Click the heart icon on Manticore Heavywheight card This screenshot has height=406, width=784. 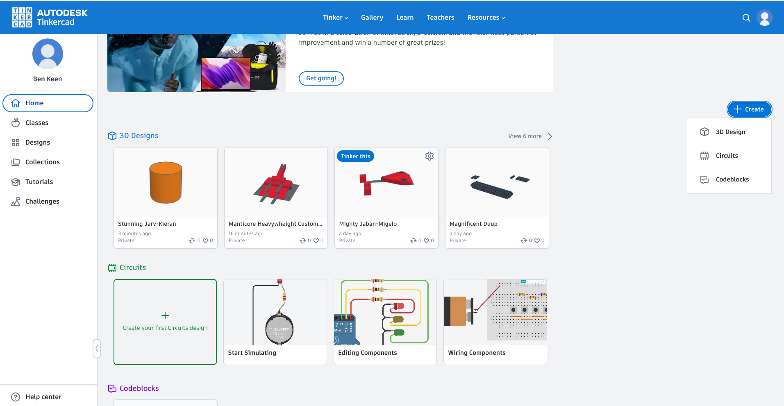click(x=316, y=240)
